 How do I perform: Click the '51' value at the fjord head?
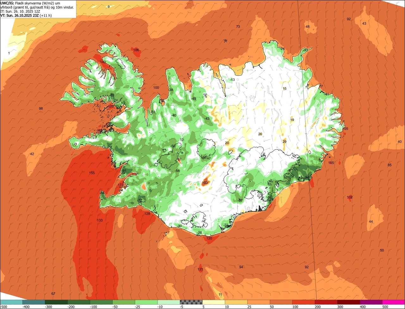pyautogui.click(x=153, y=112)
